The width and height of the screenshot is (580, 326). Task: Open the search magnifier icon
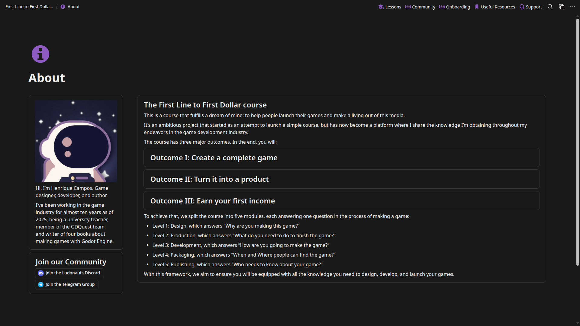point(550,7)
